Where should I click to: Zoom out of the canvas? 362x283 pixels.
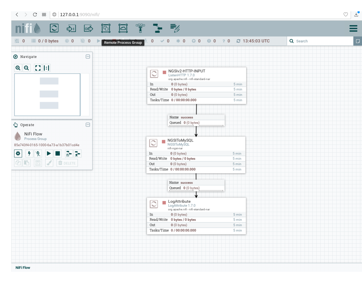[27, 68]
